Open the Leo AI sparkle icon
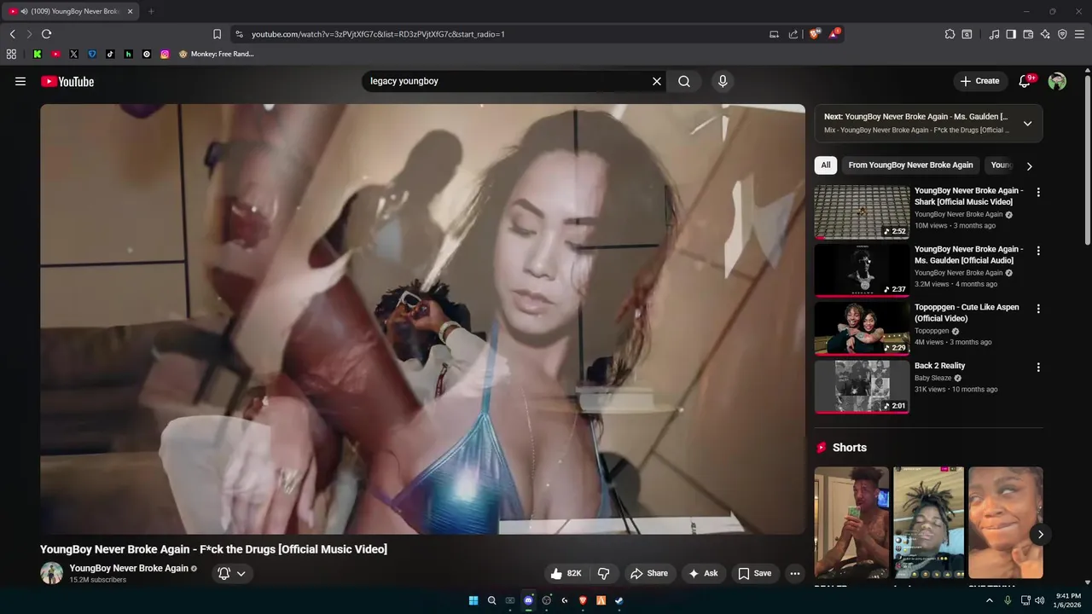The height and width of the screenshot is (614, 1092). 1045,34
